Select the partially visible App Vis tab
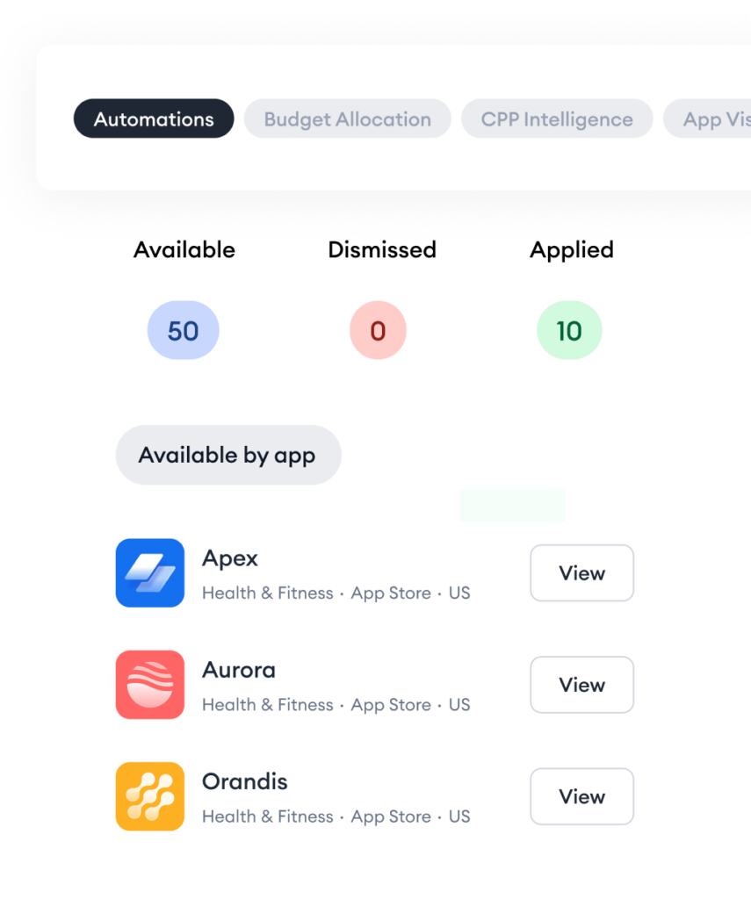751x899 pixels. coord(707,119)
